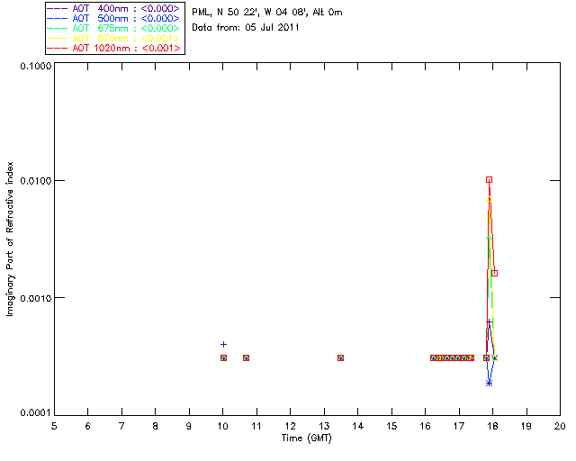This screenshot has height=461, width=576.
Task: Click the x-axis label 19
Action: tap(526, 426)
